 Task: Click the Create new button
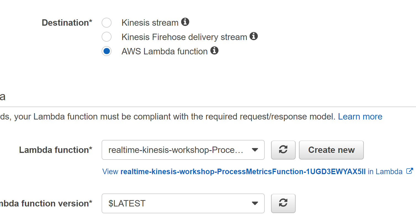331,150
